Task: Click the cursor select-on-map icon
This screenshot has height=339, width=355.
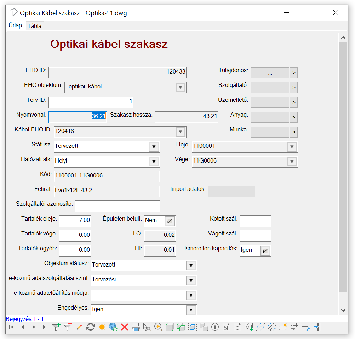Action: point(147,327)
